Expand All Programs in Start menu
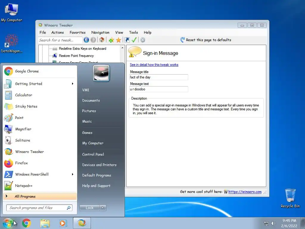305x229 pixels. tap(40, 196)
